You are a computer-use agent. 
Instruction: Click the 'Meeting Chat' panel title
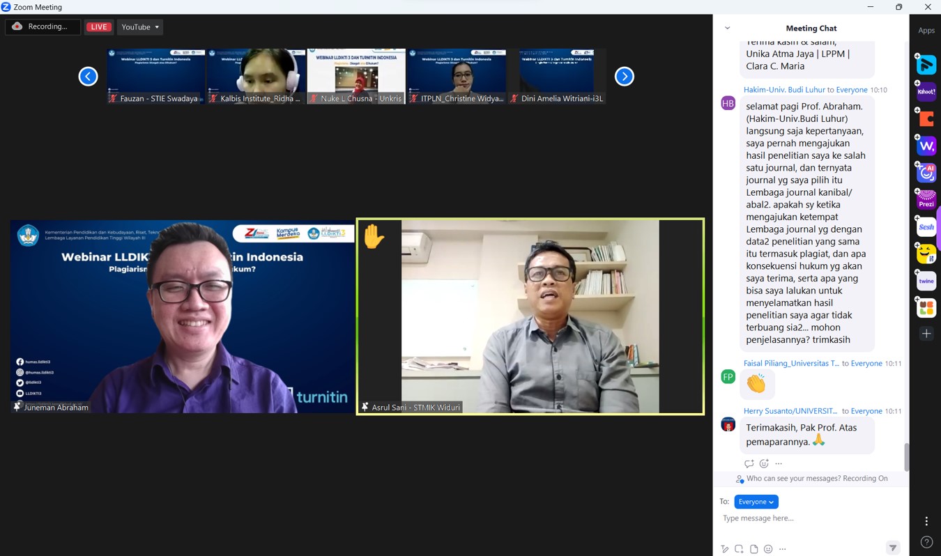click(811, 29)
